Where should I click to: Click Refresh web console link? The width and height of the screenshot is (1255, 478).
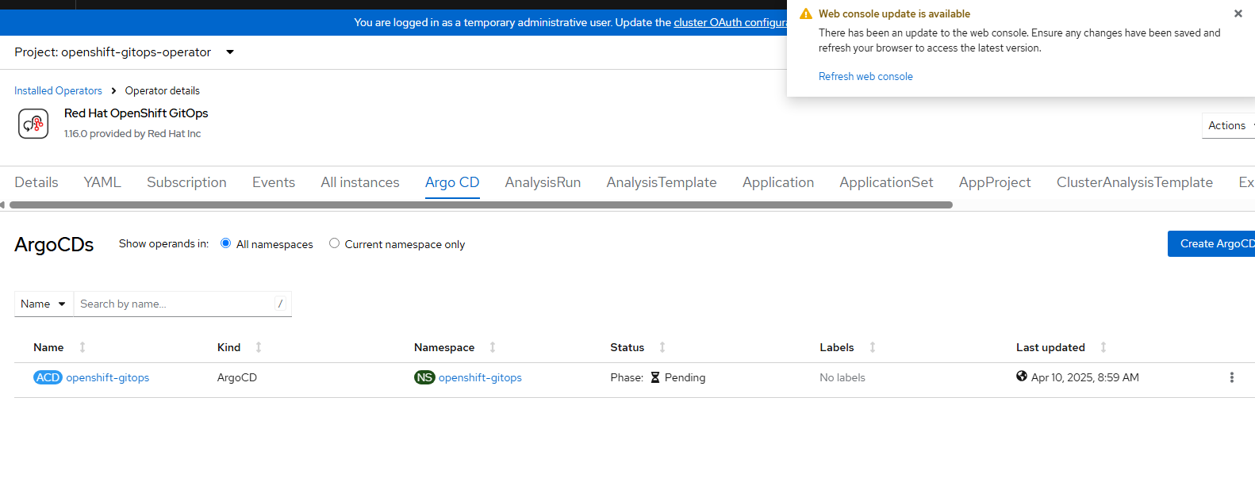865,76
